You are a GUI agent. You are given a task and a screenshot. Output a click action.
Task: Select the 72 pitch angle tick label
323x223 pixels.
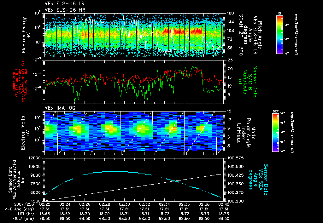coord(229,39)
